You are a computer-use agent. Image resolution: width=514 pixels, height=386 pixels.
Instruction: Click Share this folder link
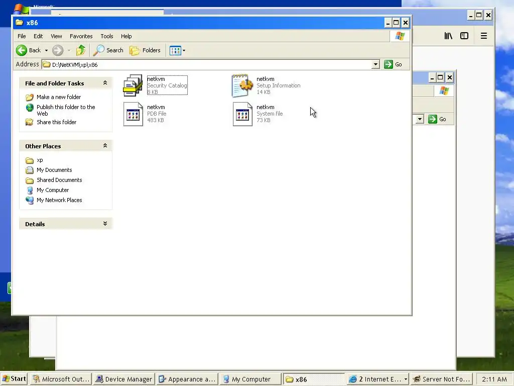(56, 122)
